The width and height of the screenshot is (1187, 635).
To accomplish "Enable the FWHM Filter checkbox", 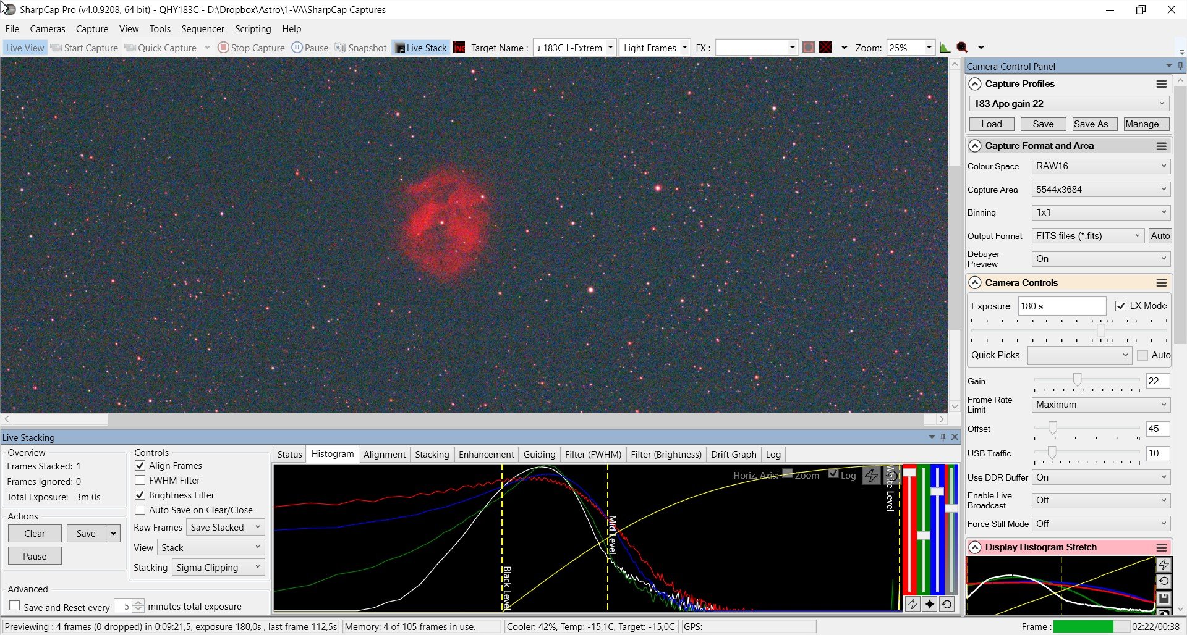I will pyautogui.click(x=140, y=480).
